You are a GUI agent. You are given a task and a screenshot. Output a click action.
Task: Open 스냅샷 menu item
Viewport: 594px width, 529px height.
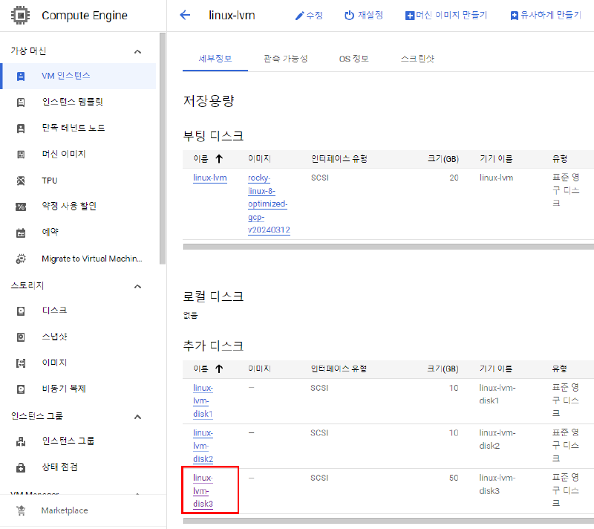click(54, 337)
